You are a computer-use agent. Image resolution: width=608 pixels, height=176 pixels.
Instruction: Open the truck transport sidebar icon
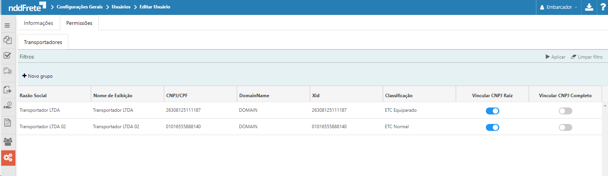[x=7, y=71]
